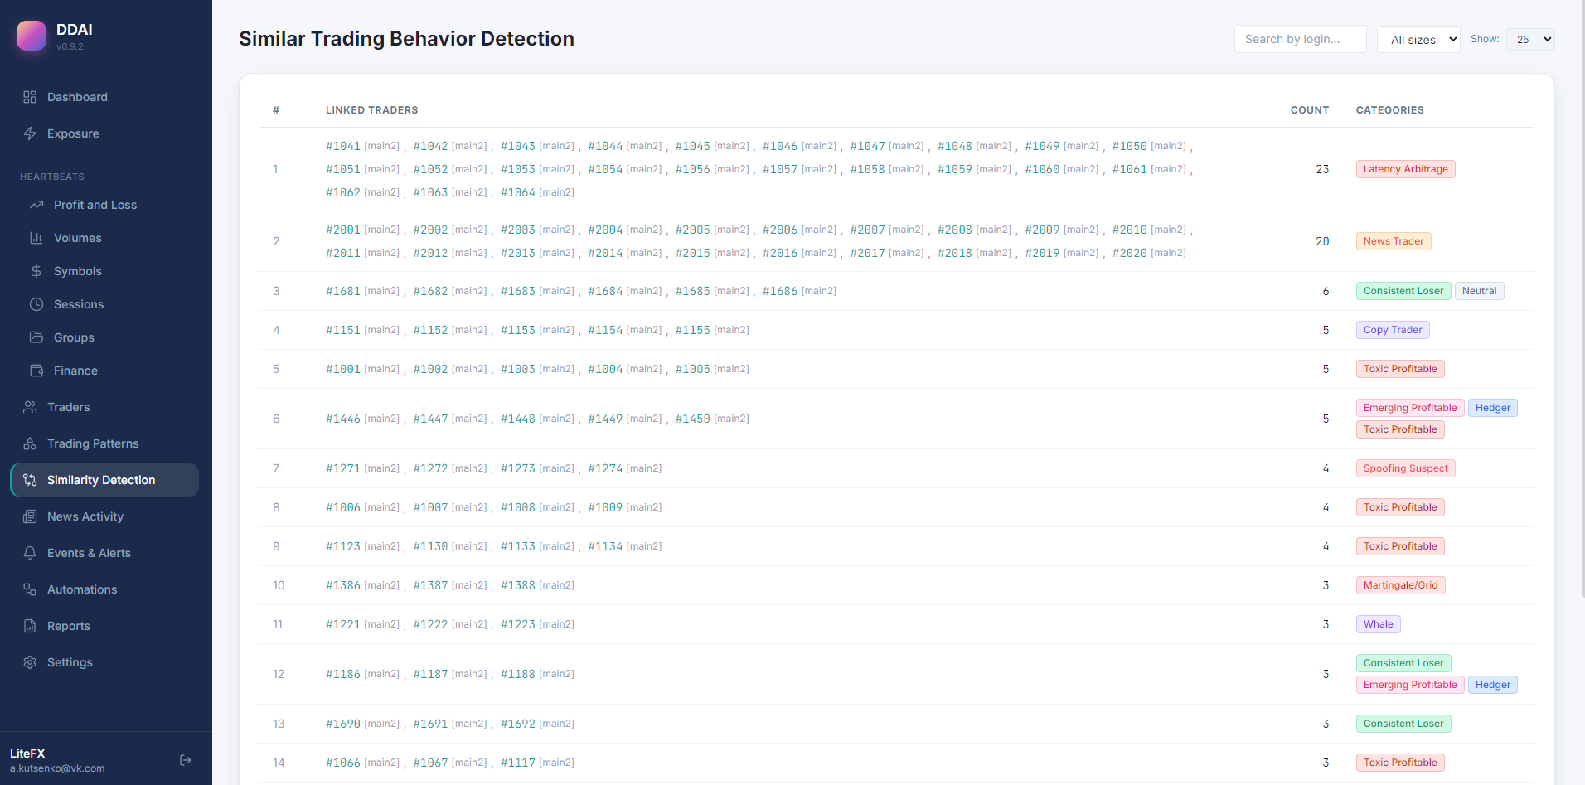
Task: Click Consistent Loser tag in row 13
Action: [1403, 724]
